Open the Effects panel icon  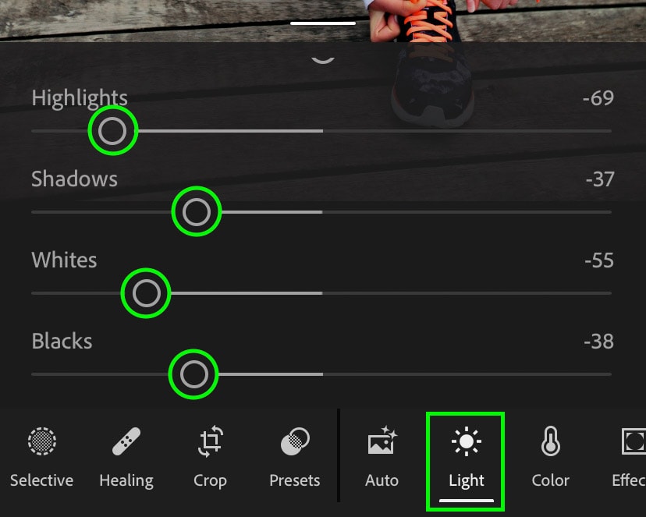(x=634, y=441)
